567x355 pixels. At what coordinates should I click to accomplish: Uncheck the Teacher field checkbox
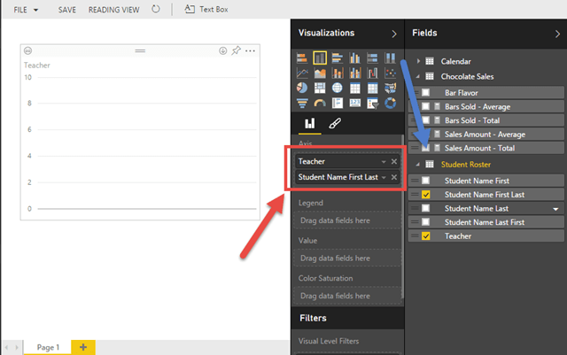pyautogui.click(x=427, y=236)
